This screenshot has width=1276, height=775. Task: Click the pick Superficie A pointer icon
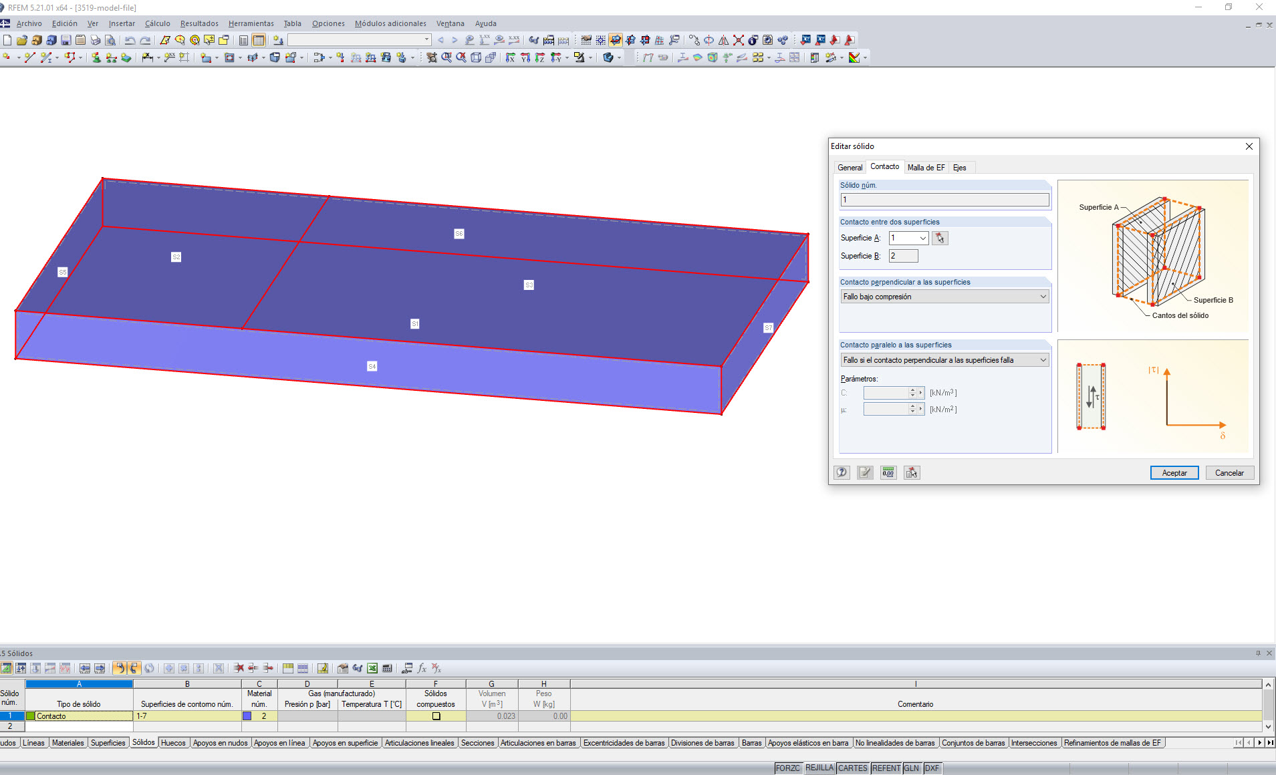click(x=940, y=238)
